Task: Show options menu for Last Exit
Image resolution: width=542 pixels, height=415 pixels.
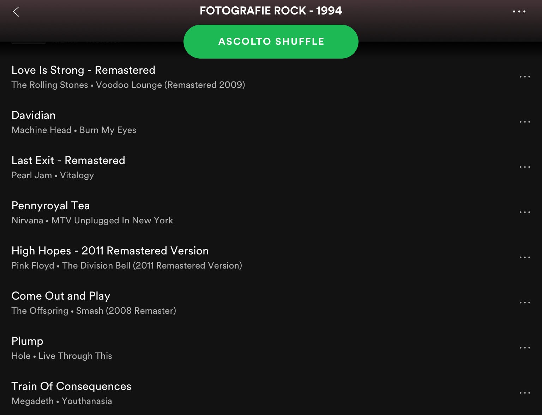Action: [524, 167]
